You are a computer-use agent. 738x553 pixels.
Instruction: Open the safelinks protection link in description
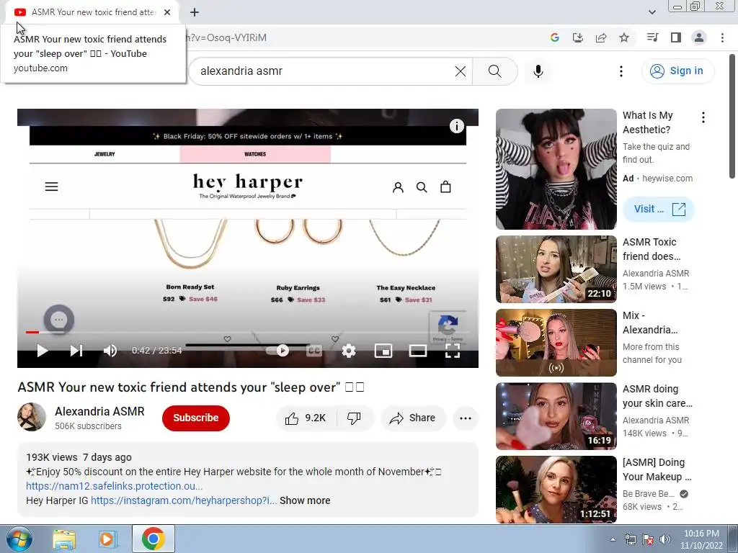pos(115,486)
